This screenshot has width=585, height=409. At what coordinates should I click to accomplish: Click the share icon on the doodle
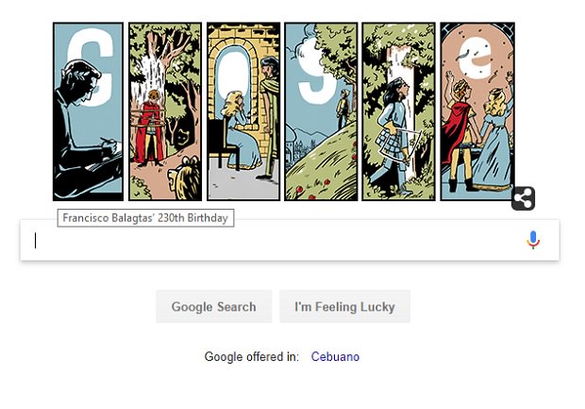[523, 198]
